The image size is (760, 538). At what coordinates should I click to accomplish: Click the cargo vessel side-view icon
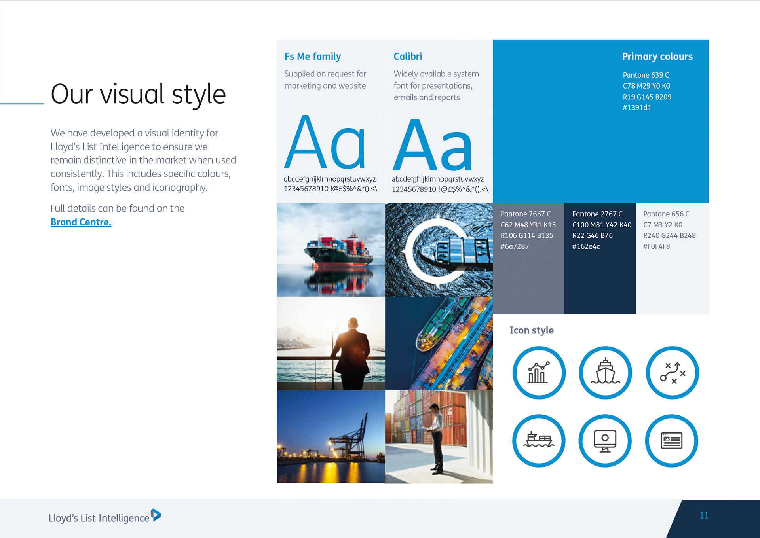click(539, 441)
